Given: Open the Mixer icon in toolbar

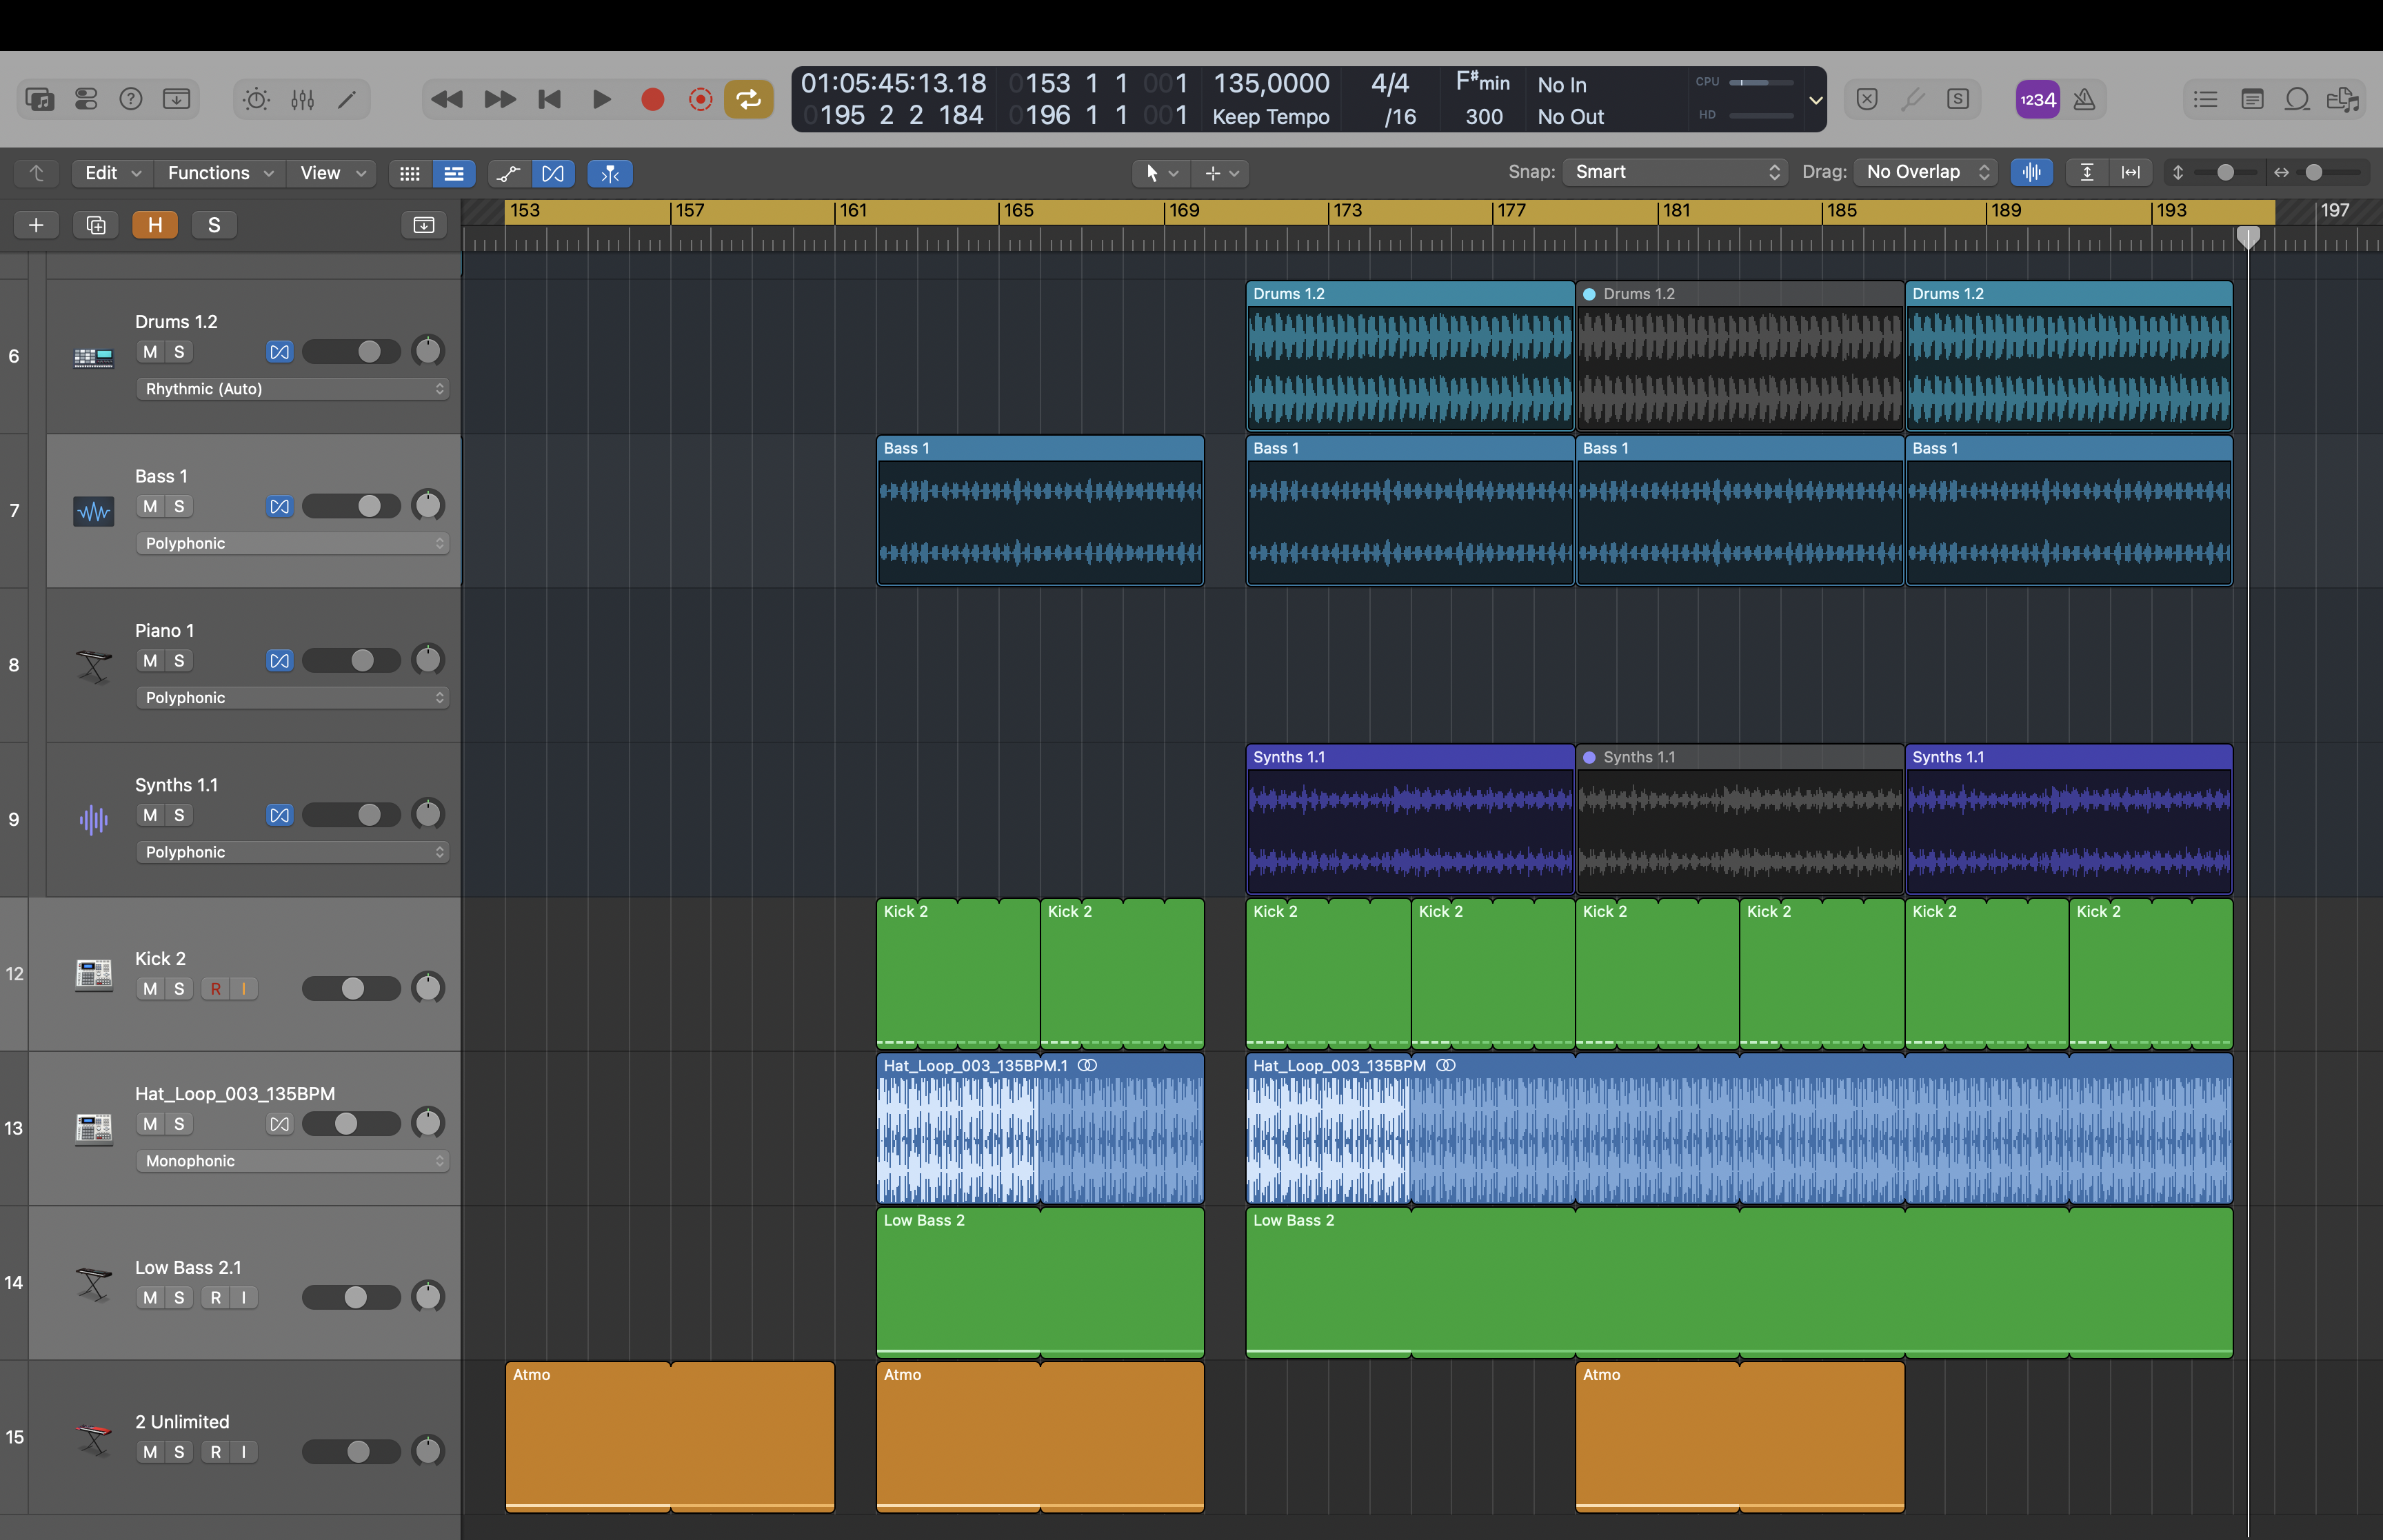Looking at the screenshot, I should point(302,99).
